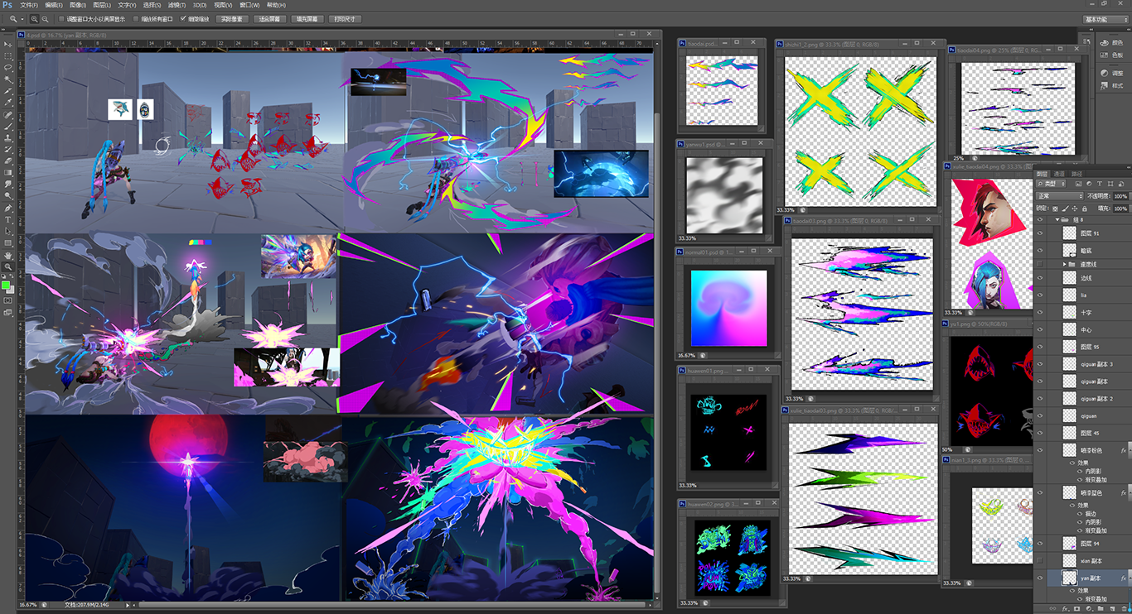This screenshot has width=1132, height=614.
Task: Open the zoom tool preset dropdown arrow
Action: tap(22, 18)
